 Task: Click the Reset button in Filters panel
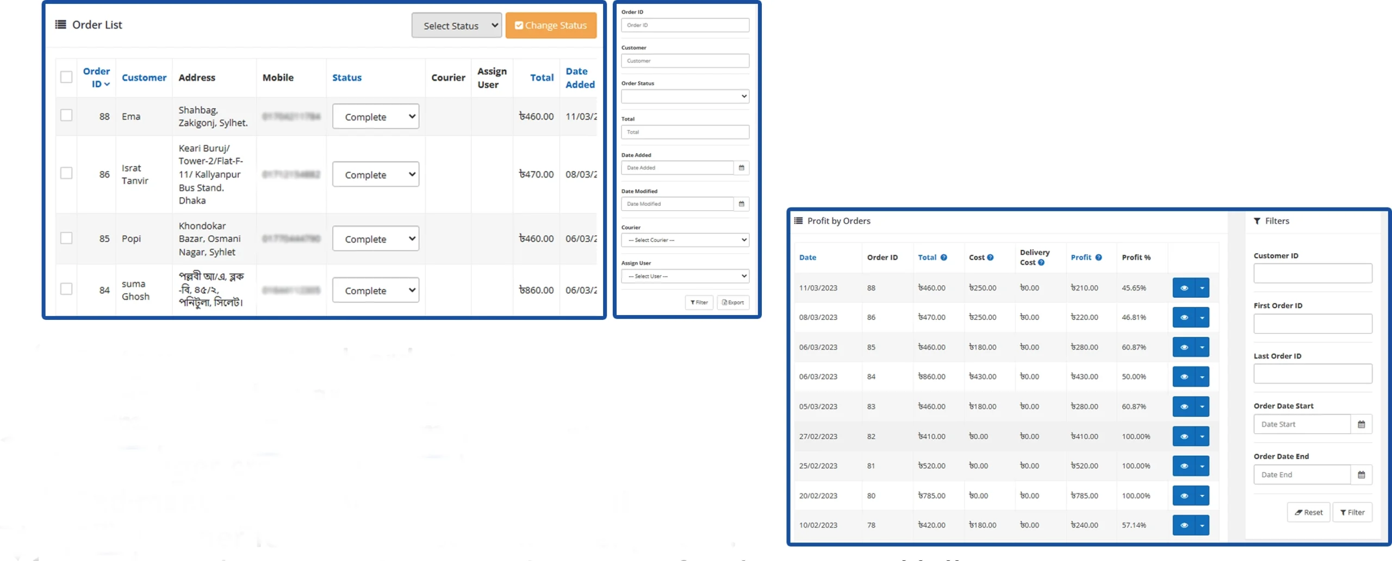click(x=1308, y=513)
